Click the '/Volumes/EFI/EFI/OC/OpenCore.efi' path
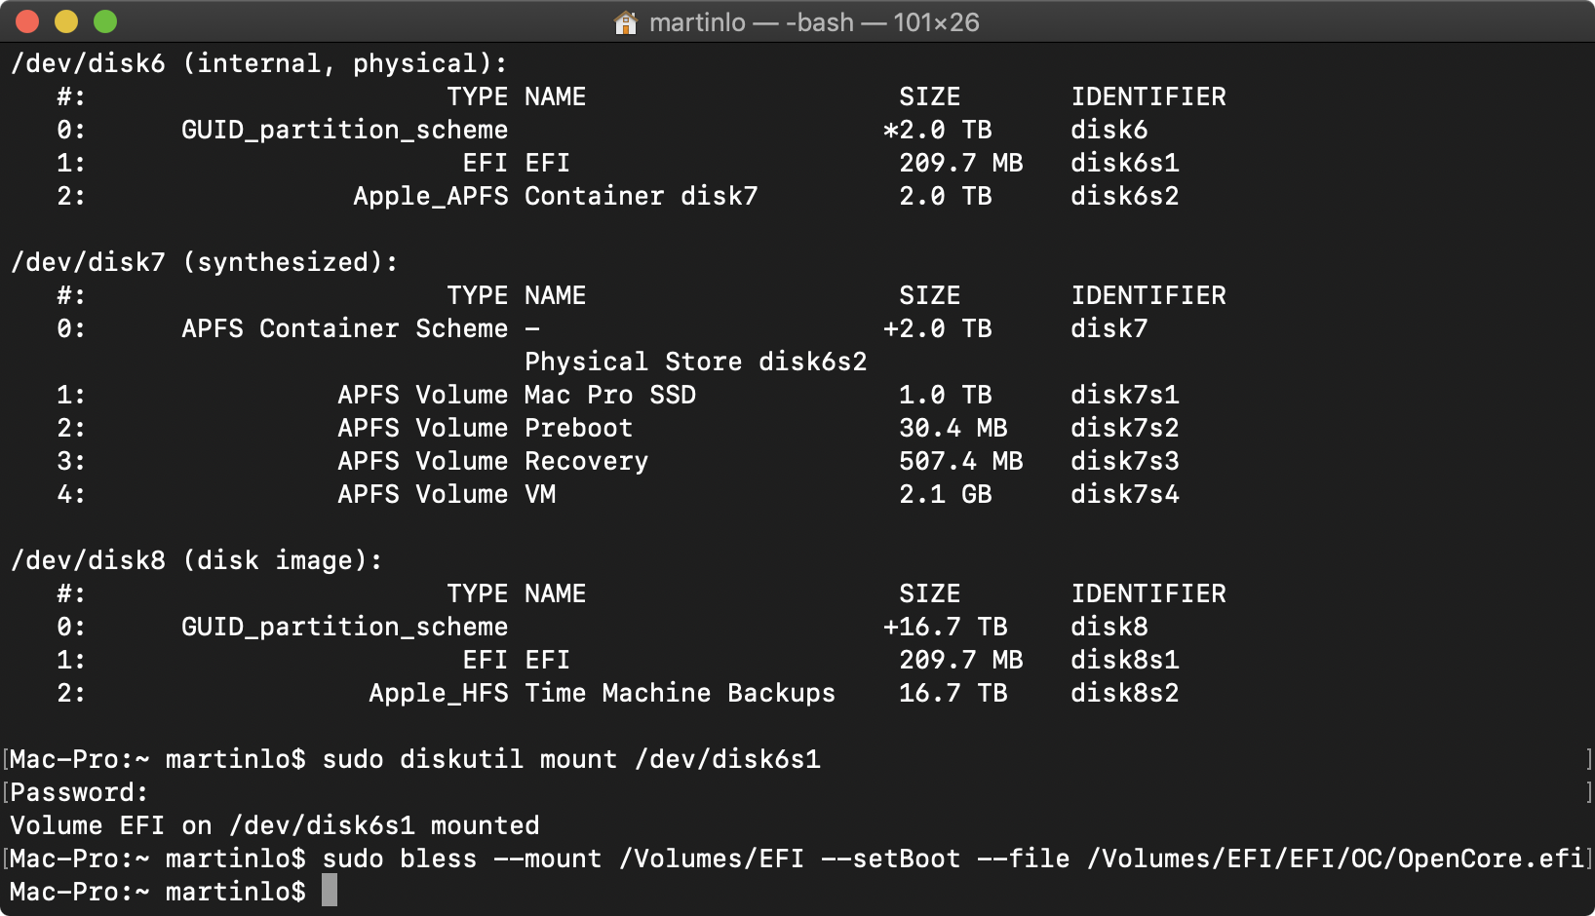1595x916 pixels. pos(1336,859)
